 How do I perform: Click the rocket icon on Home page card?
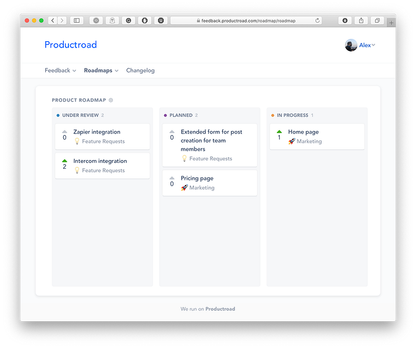coord(292,142)
